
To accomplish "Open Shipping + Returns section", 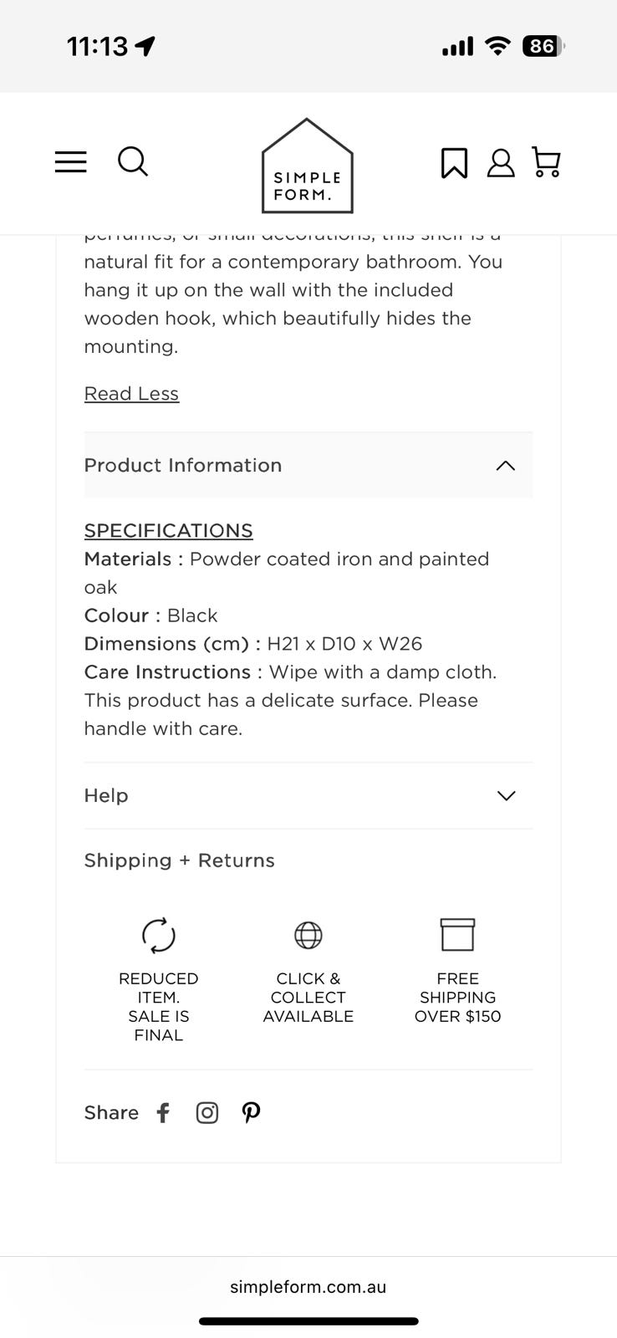I will (179, 861).
